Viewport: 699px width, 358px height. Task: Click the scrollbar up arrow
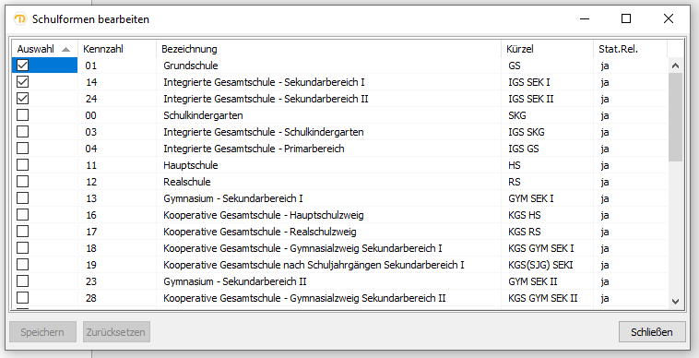[675, 66]
